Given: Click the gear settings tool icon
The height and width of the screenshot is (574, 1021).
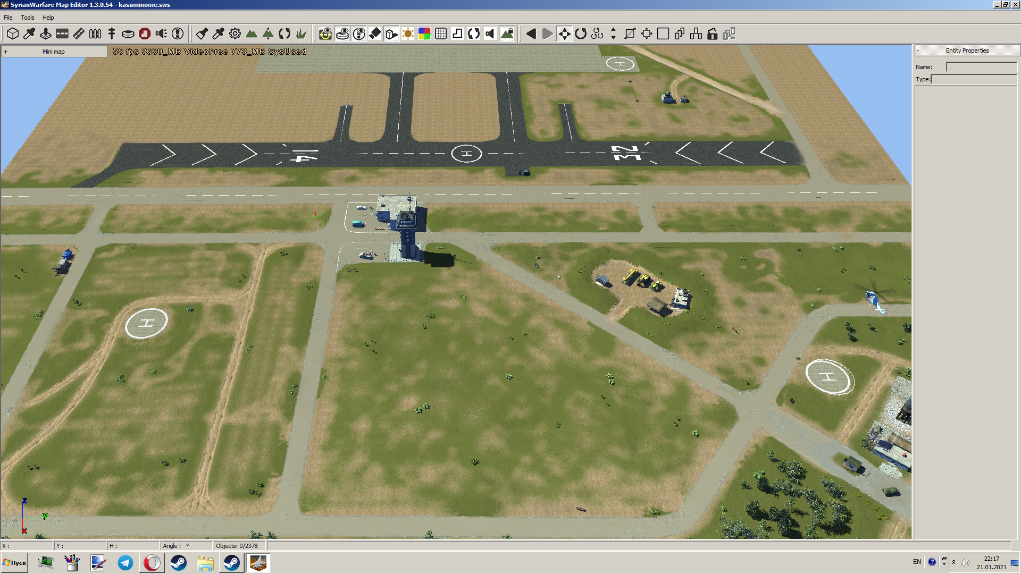Looking at the screenshot, I should pyautogui.click(x=235, y=34).
